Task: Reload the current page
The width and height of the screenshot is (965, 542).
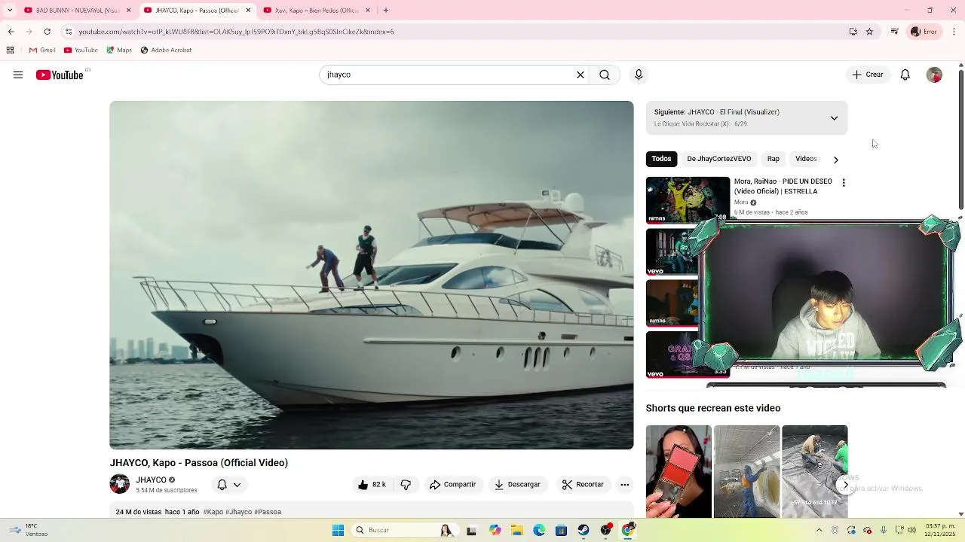Action: (47, 32)
